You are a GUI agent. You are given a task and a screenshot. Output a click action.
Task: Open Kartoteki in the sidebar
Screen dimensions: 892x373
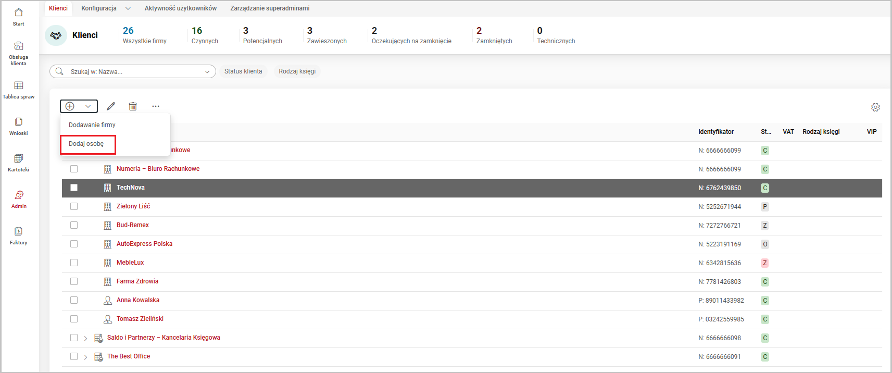click(x=18, y=163)
